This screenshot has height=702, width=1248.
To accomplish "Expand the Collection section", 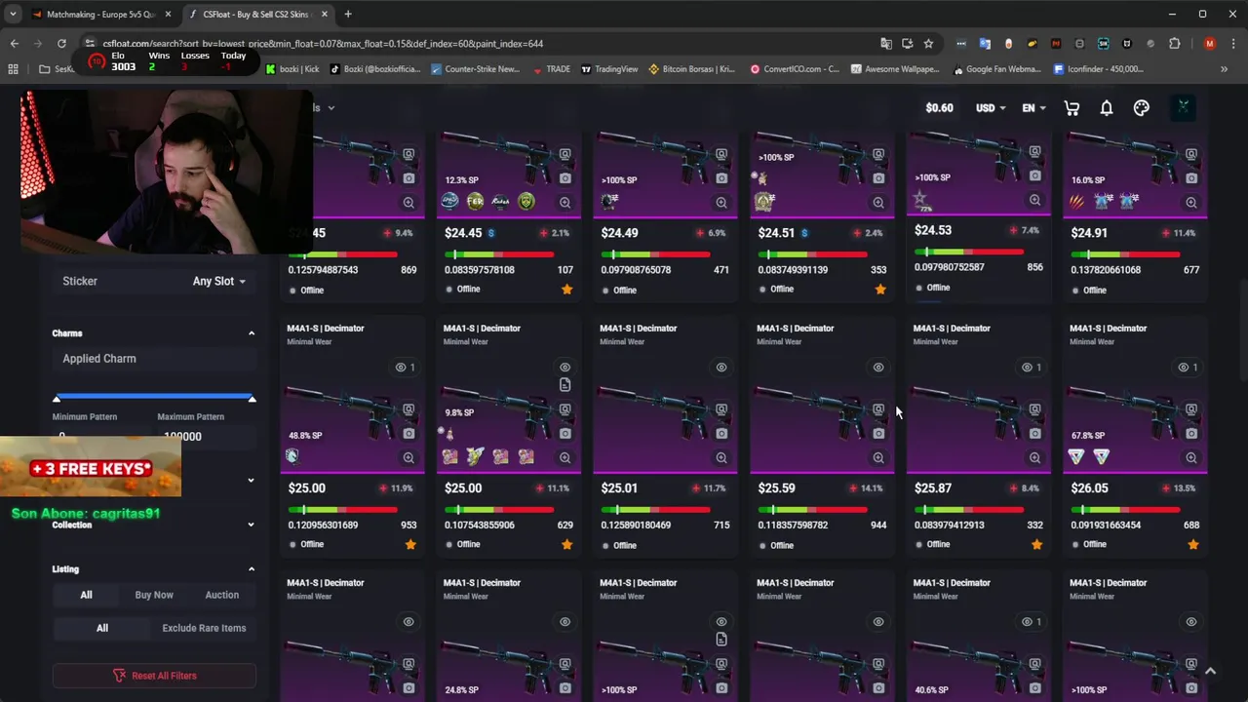I will [252, 525].
